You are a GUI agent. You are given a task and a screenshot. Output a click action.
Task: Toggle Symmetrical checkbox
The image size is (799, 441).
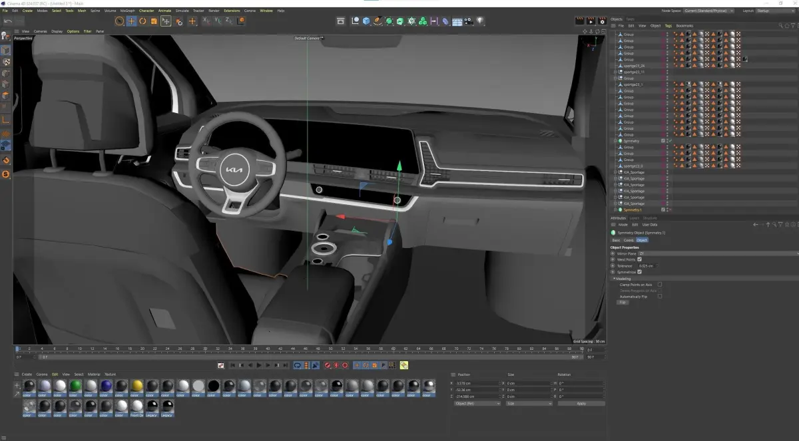pos(639,271)
